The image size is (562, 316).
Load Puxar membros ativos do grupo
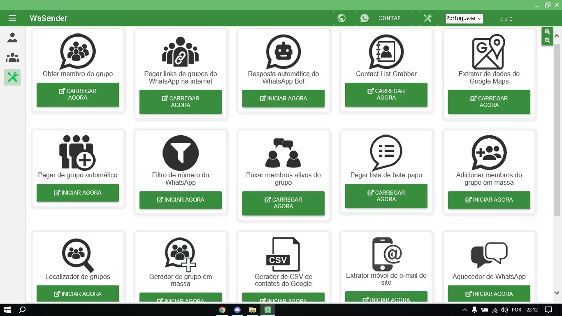pyautogui.click(x=283, y=203)
